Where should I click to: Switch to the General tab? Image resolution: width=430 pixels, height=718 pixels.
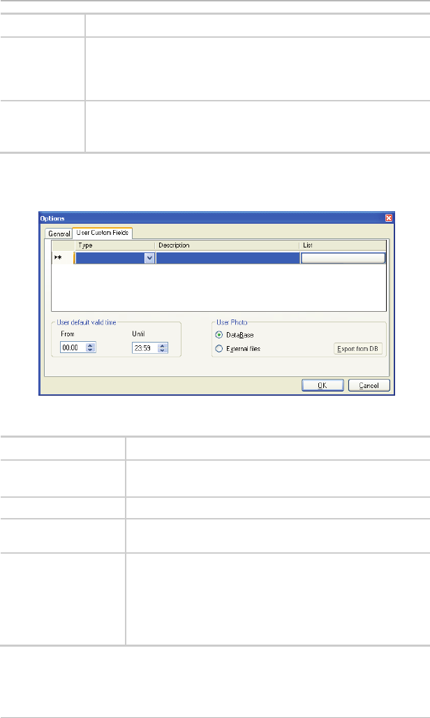coord(59,234)
